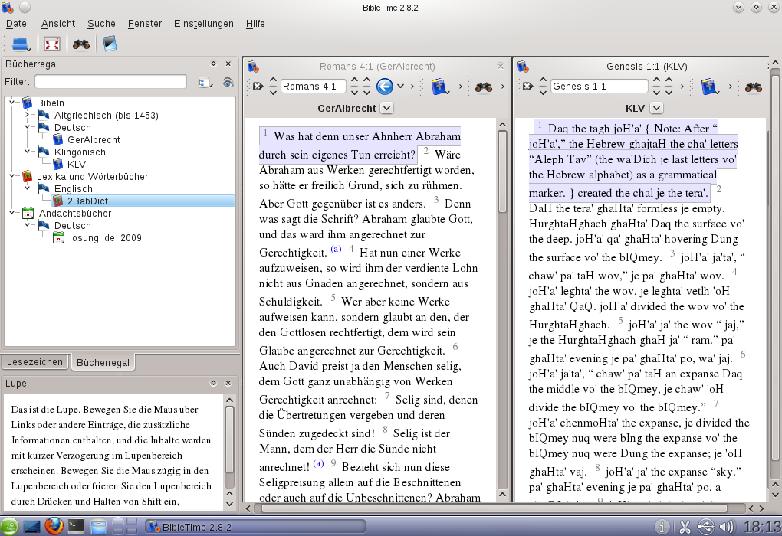Image resolution: width=782 pixels, height=536 pixels.
Task: Open the Einstellungen menu
Action: [x=203, y=24]
